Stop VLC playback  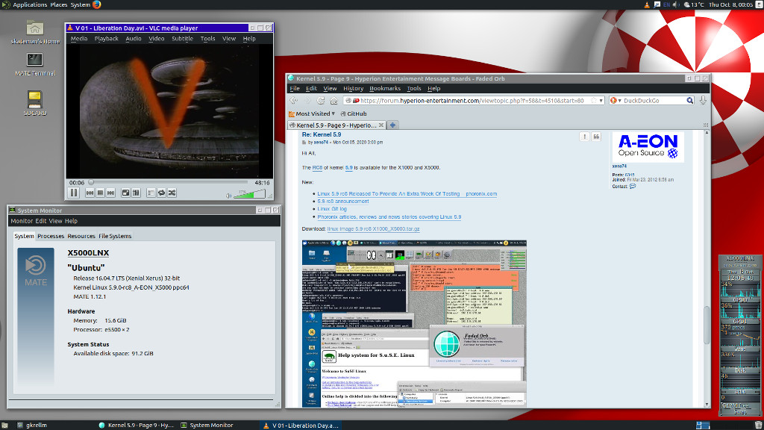(x=101, y=193)
